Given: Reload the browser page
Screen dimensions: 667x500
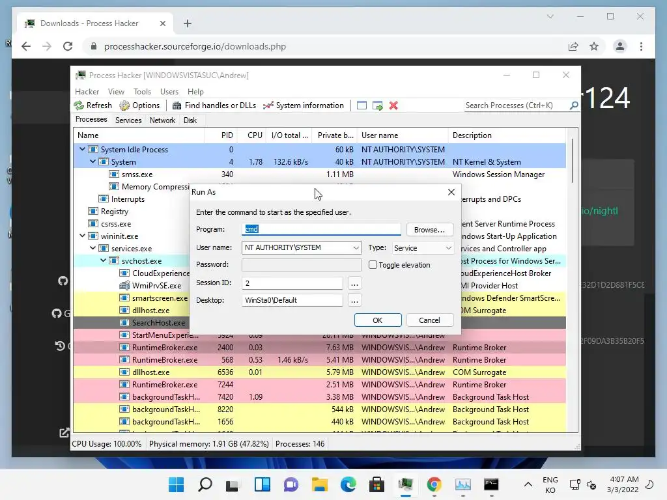Looking at the screenshot, I should pyautogui.click(x=68, y=46).
